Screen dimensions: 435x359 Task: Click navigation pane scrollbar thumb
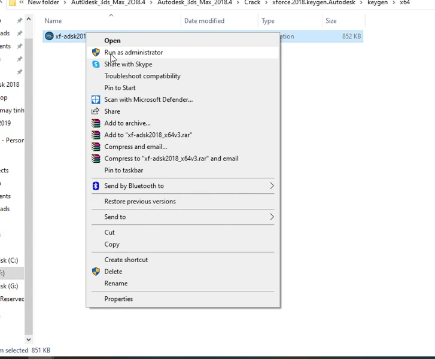(29, 187)
